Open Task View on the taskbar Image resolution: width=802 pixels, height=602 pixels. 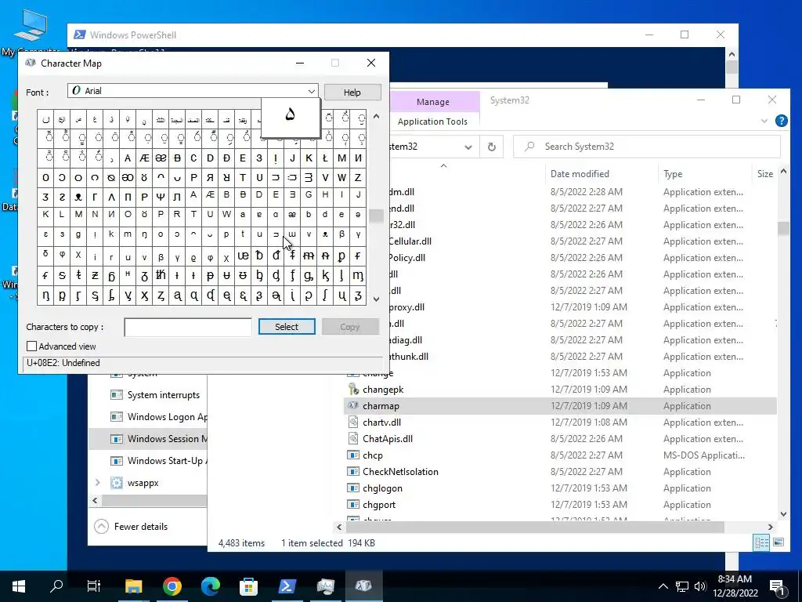[94, 586]
